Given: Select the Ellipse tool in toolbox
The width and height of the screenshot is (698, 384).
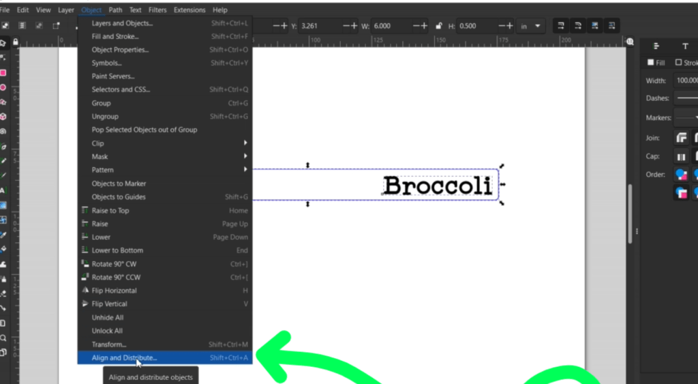Looking at the screenshot, I should (x=3, y=87).
